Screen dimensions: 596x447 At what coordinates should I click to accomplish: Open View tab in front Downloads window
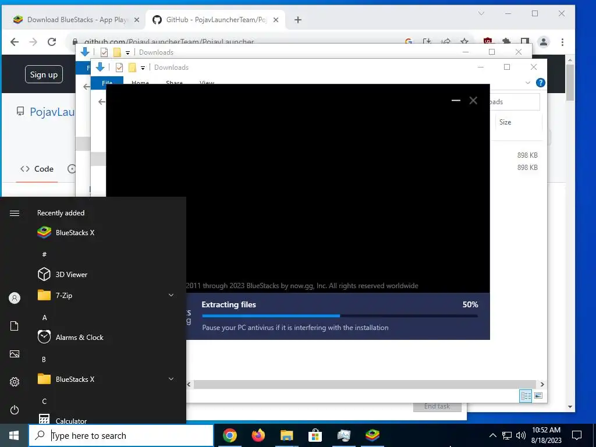[x=207, y=81]
